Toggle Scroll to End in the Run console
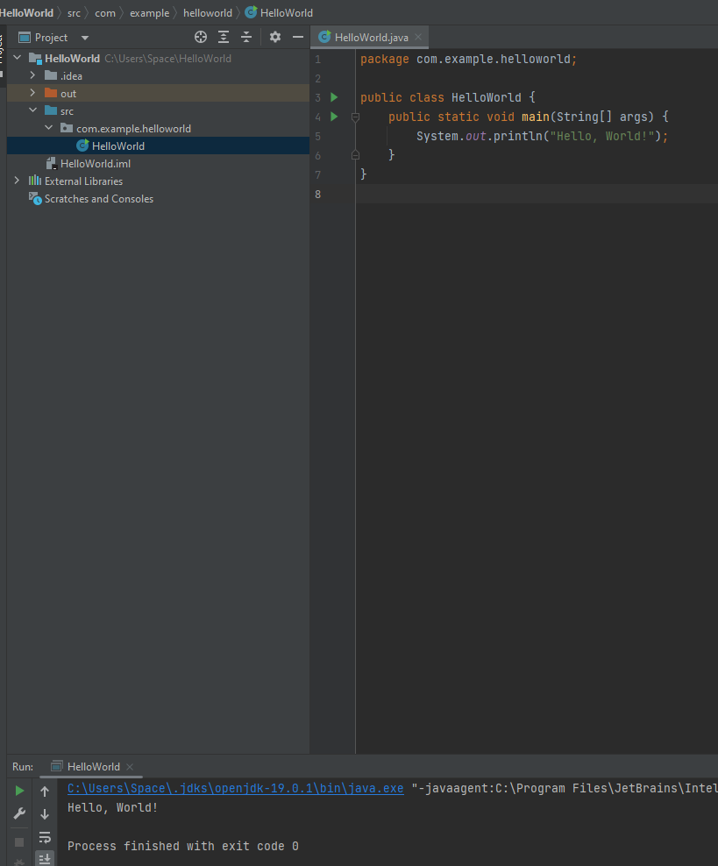This screenshot has height=866, width=718. click(44, 859)
